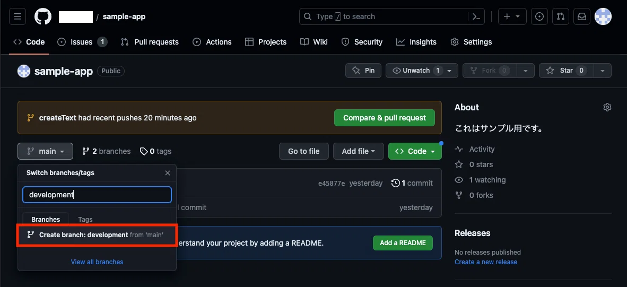The height and width of the screenshot is (287, 627).
Task: Switch to the Settings tab
Action: (471, 42)
